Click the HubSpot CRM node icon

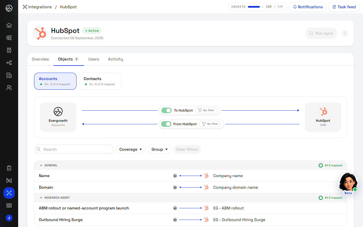click(x=323, y=112)
